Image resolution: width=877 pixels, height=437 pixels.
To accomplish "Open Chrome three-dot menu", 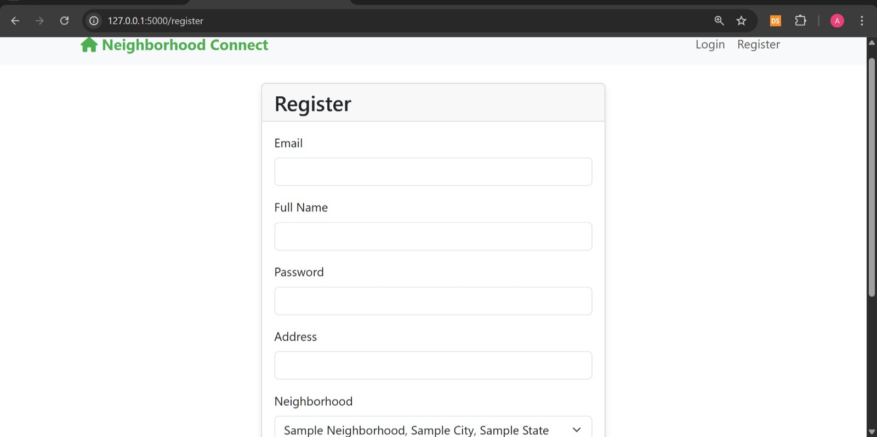I will tap(862, 21).
